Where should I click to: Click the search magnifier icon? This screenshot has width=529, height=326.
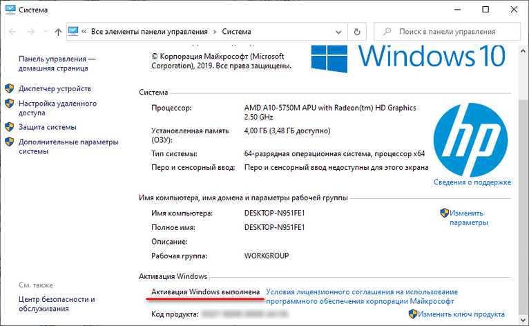point(387,32)
